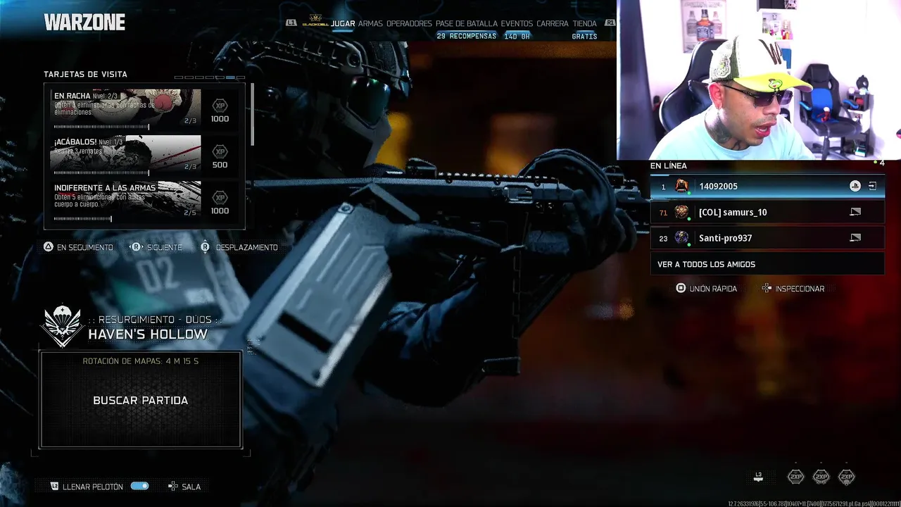Click the XP 1000 token for EN RACHA
Screen dimensions: 901x507
coord(220,110)
